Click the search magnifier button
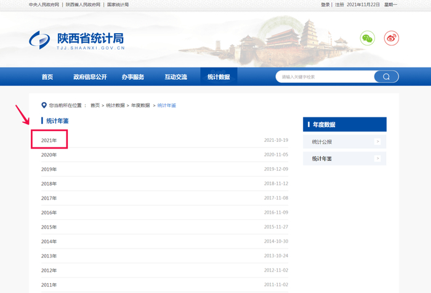This screenshot has width=431, height=293. [x=386, y=77]
